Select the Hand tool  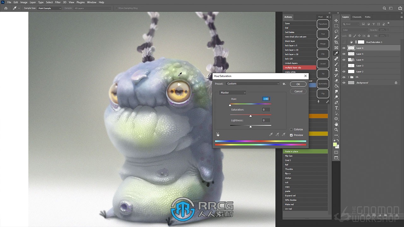pos(336,124)
